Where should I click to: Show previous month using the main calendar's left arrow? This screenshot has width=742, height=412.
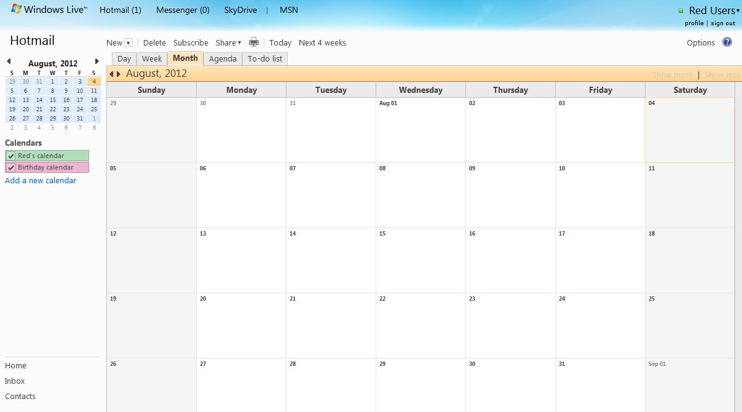click(111, 74)
